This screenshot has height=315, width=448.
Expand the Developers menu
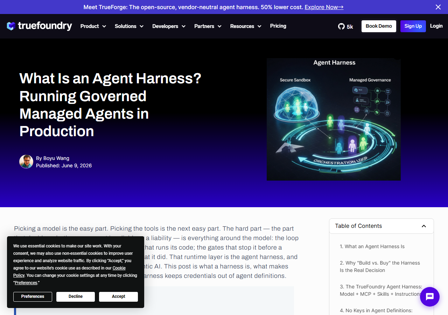click(x=169, y=26)
